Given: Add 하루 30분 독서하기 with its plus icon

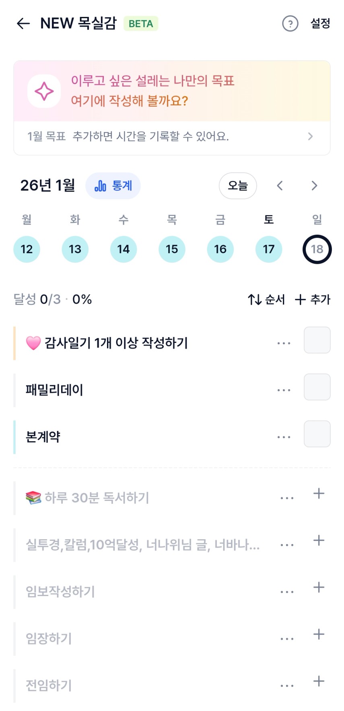Looking at the screenshot, I should point(319,493).
